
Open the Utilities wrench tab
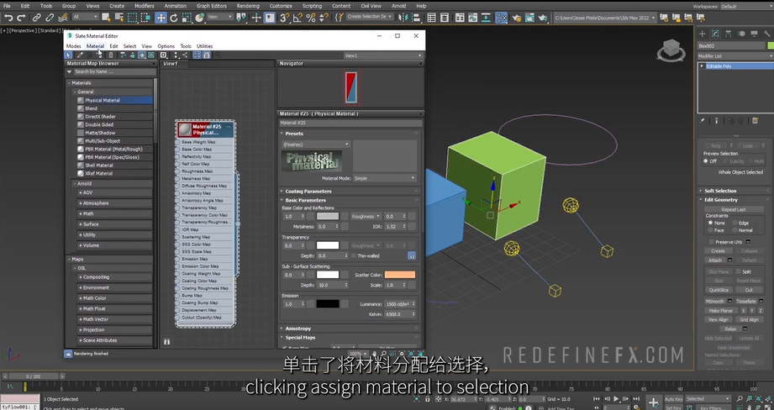pyautogui.click(x=766, y=34)
